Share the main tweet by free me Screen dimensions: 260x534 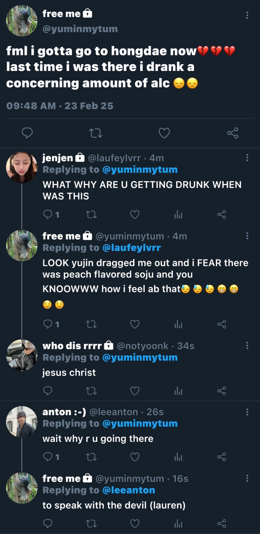[x=233, y=133]
